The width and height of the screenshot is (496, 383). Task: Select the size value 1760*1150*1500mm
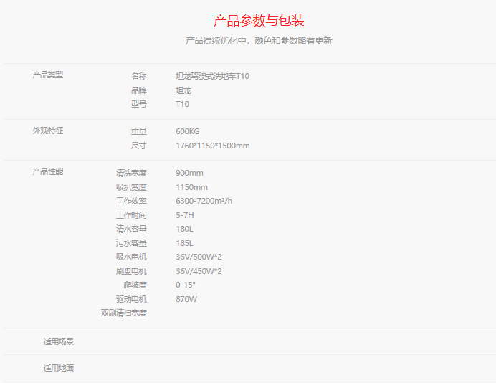pyautogui.click(x=213, y=146)
